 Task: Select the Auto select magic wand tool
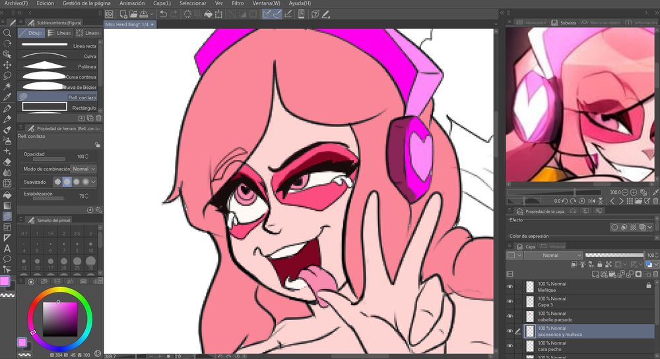tap(7, 86)
